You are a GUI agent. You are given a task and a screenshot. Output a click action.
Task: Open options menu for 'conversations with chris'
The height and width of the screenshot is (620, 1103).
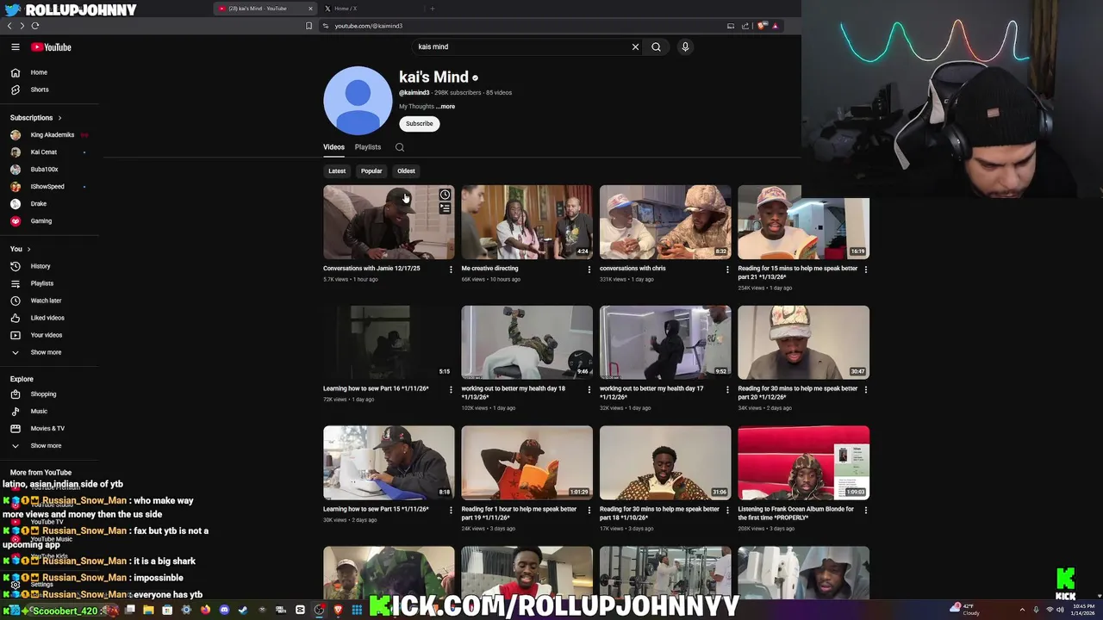pos(727,270)
